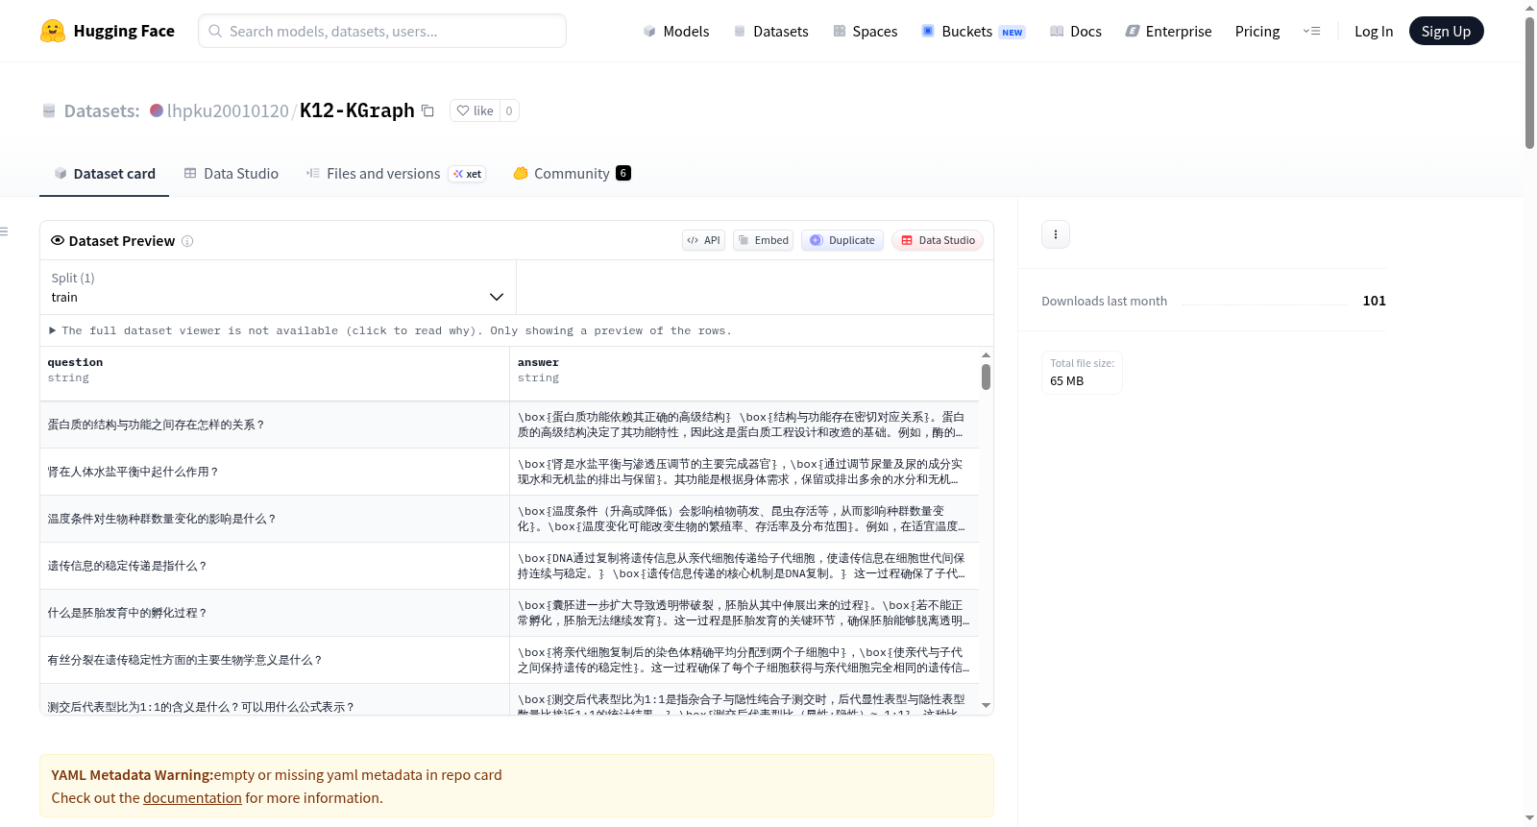This screenshot has height=827, width=1537.
Task: Click the like count 0
Action: (509, 110)
